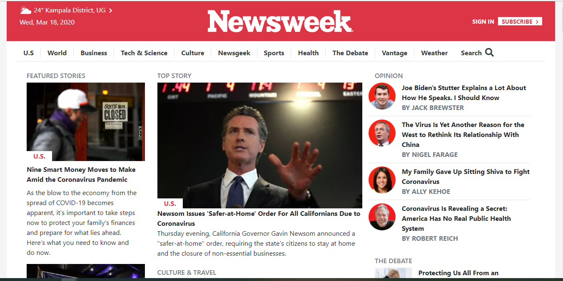Viewport: 563px width, 281px height.
Task: Click BY NIGEL FARAGE byline
Action: pos(430,154)
